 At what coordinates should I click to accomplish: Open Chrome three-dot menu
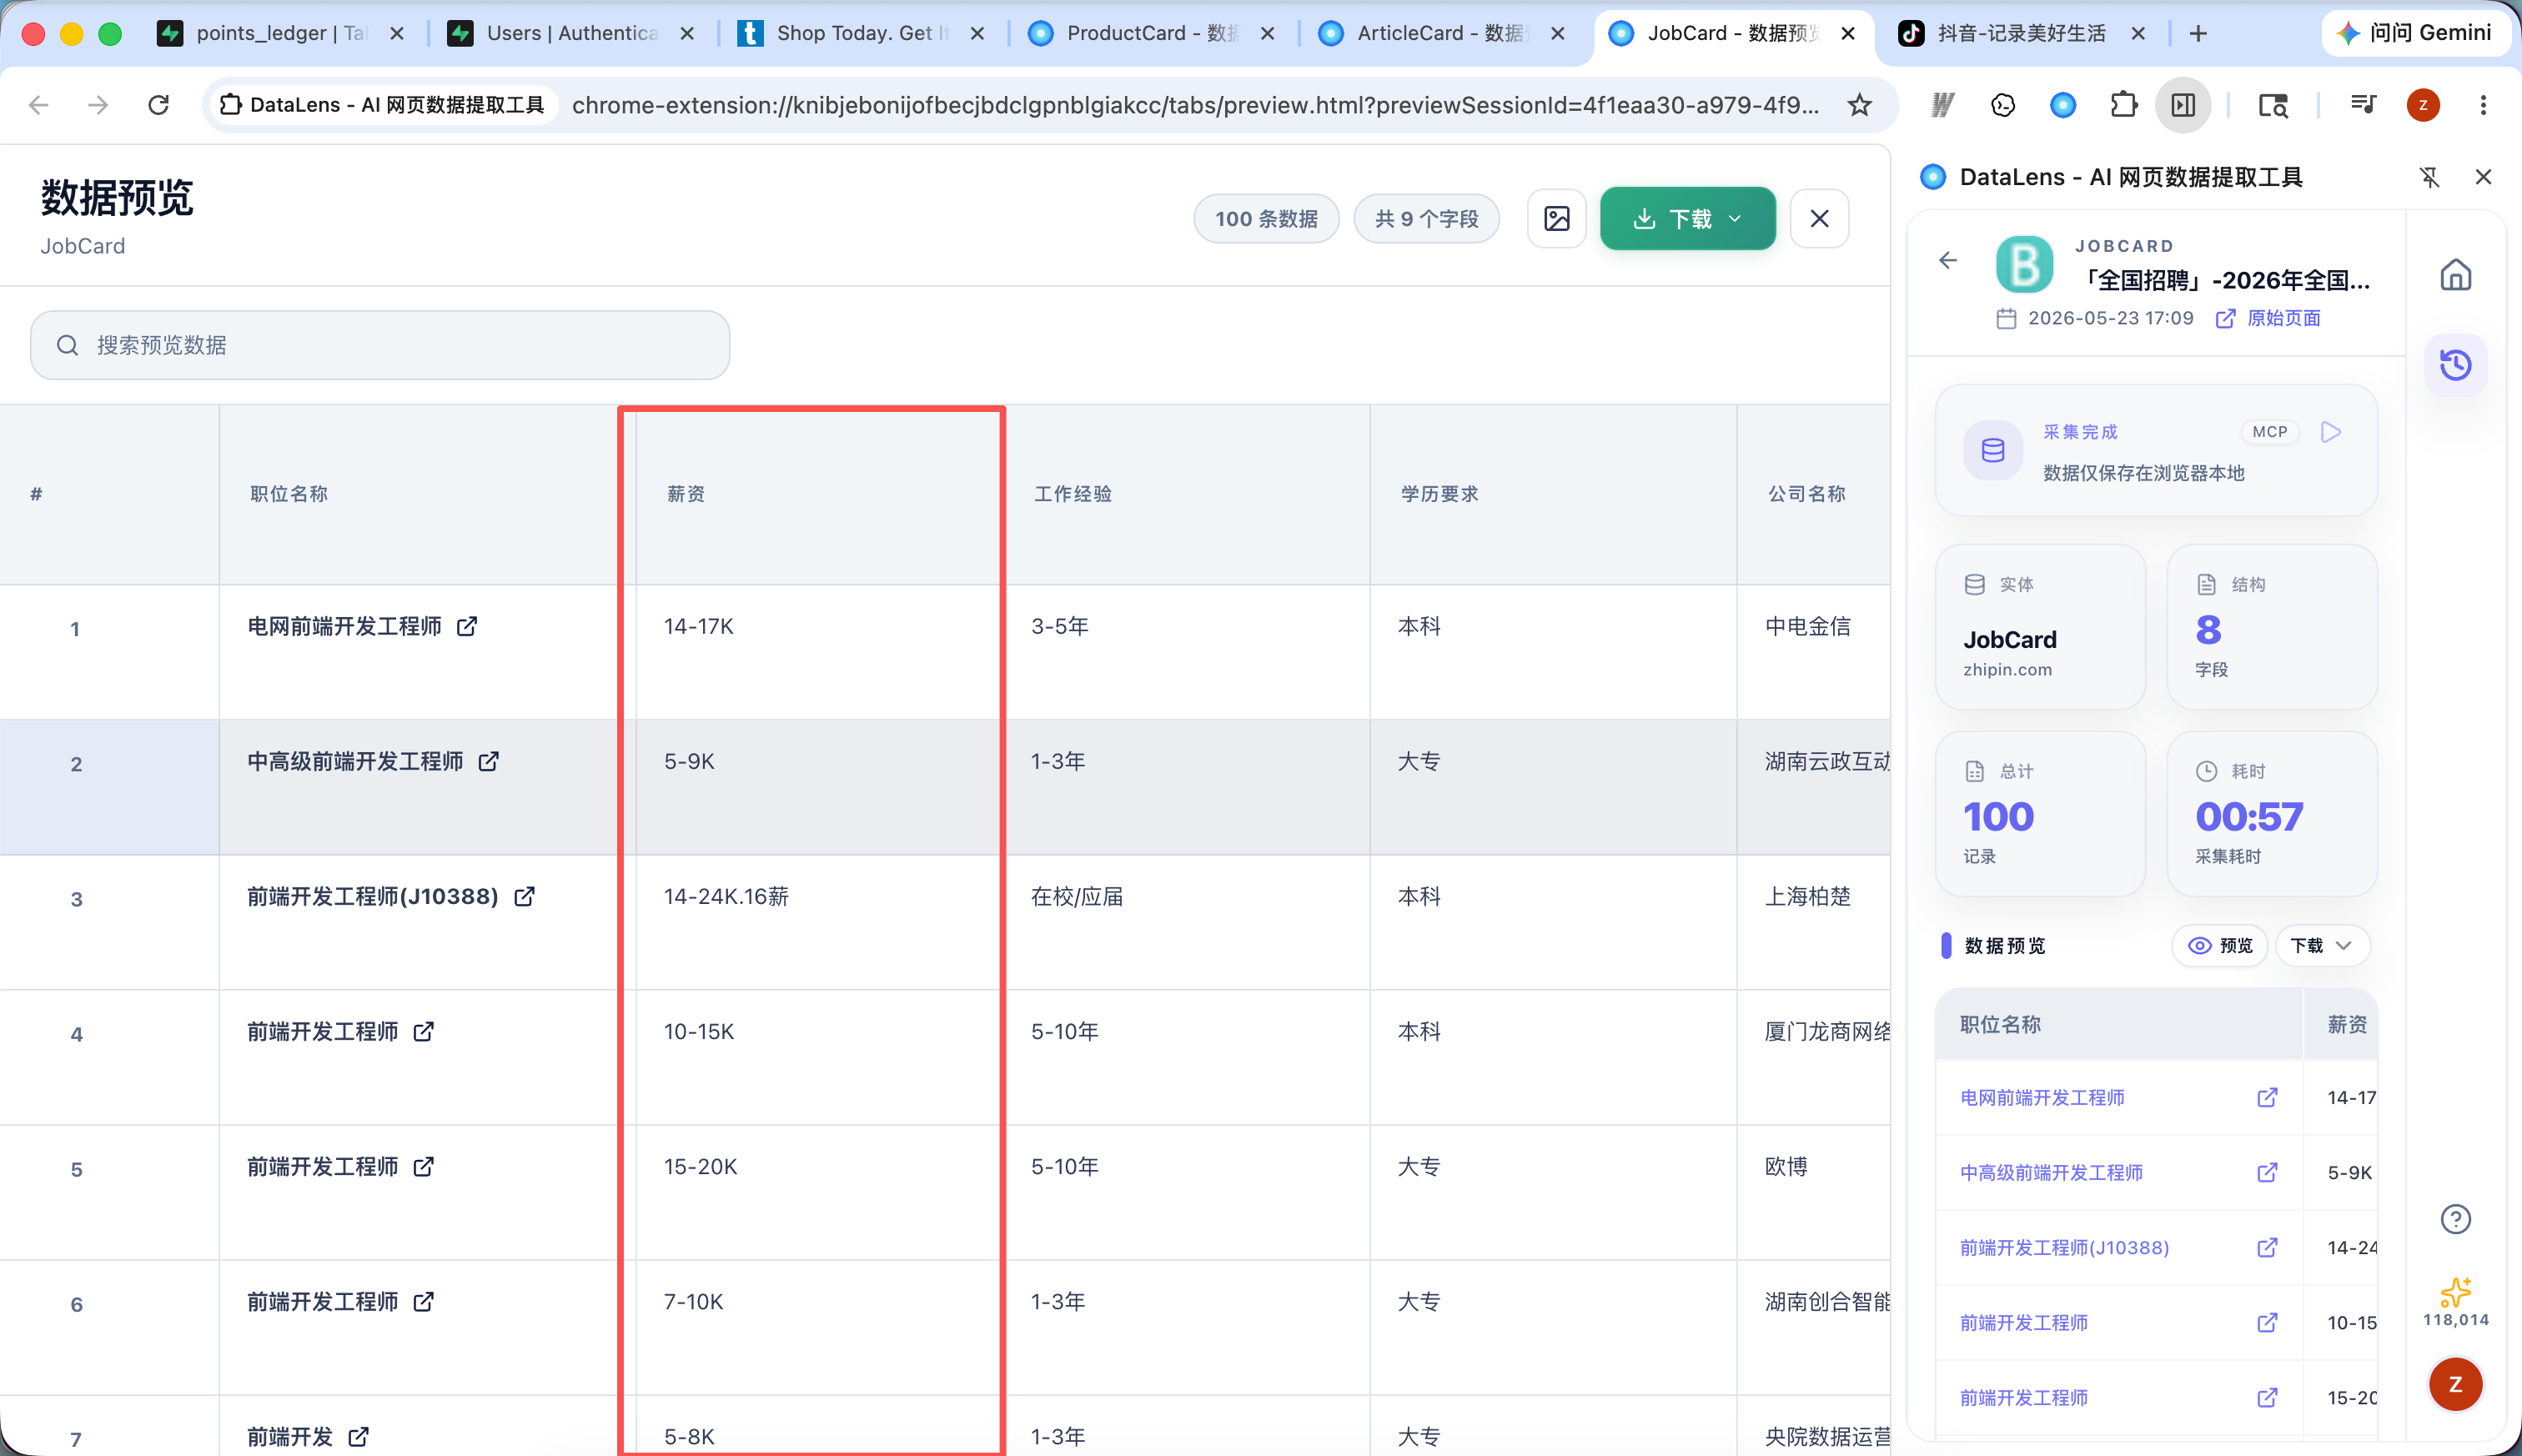pos(2483,105)
